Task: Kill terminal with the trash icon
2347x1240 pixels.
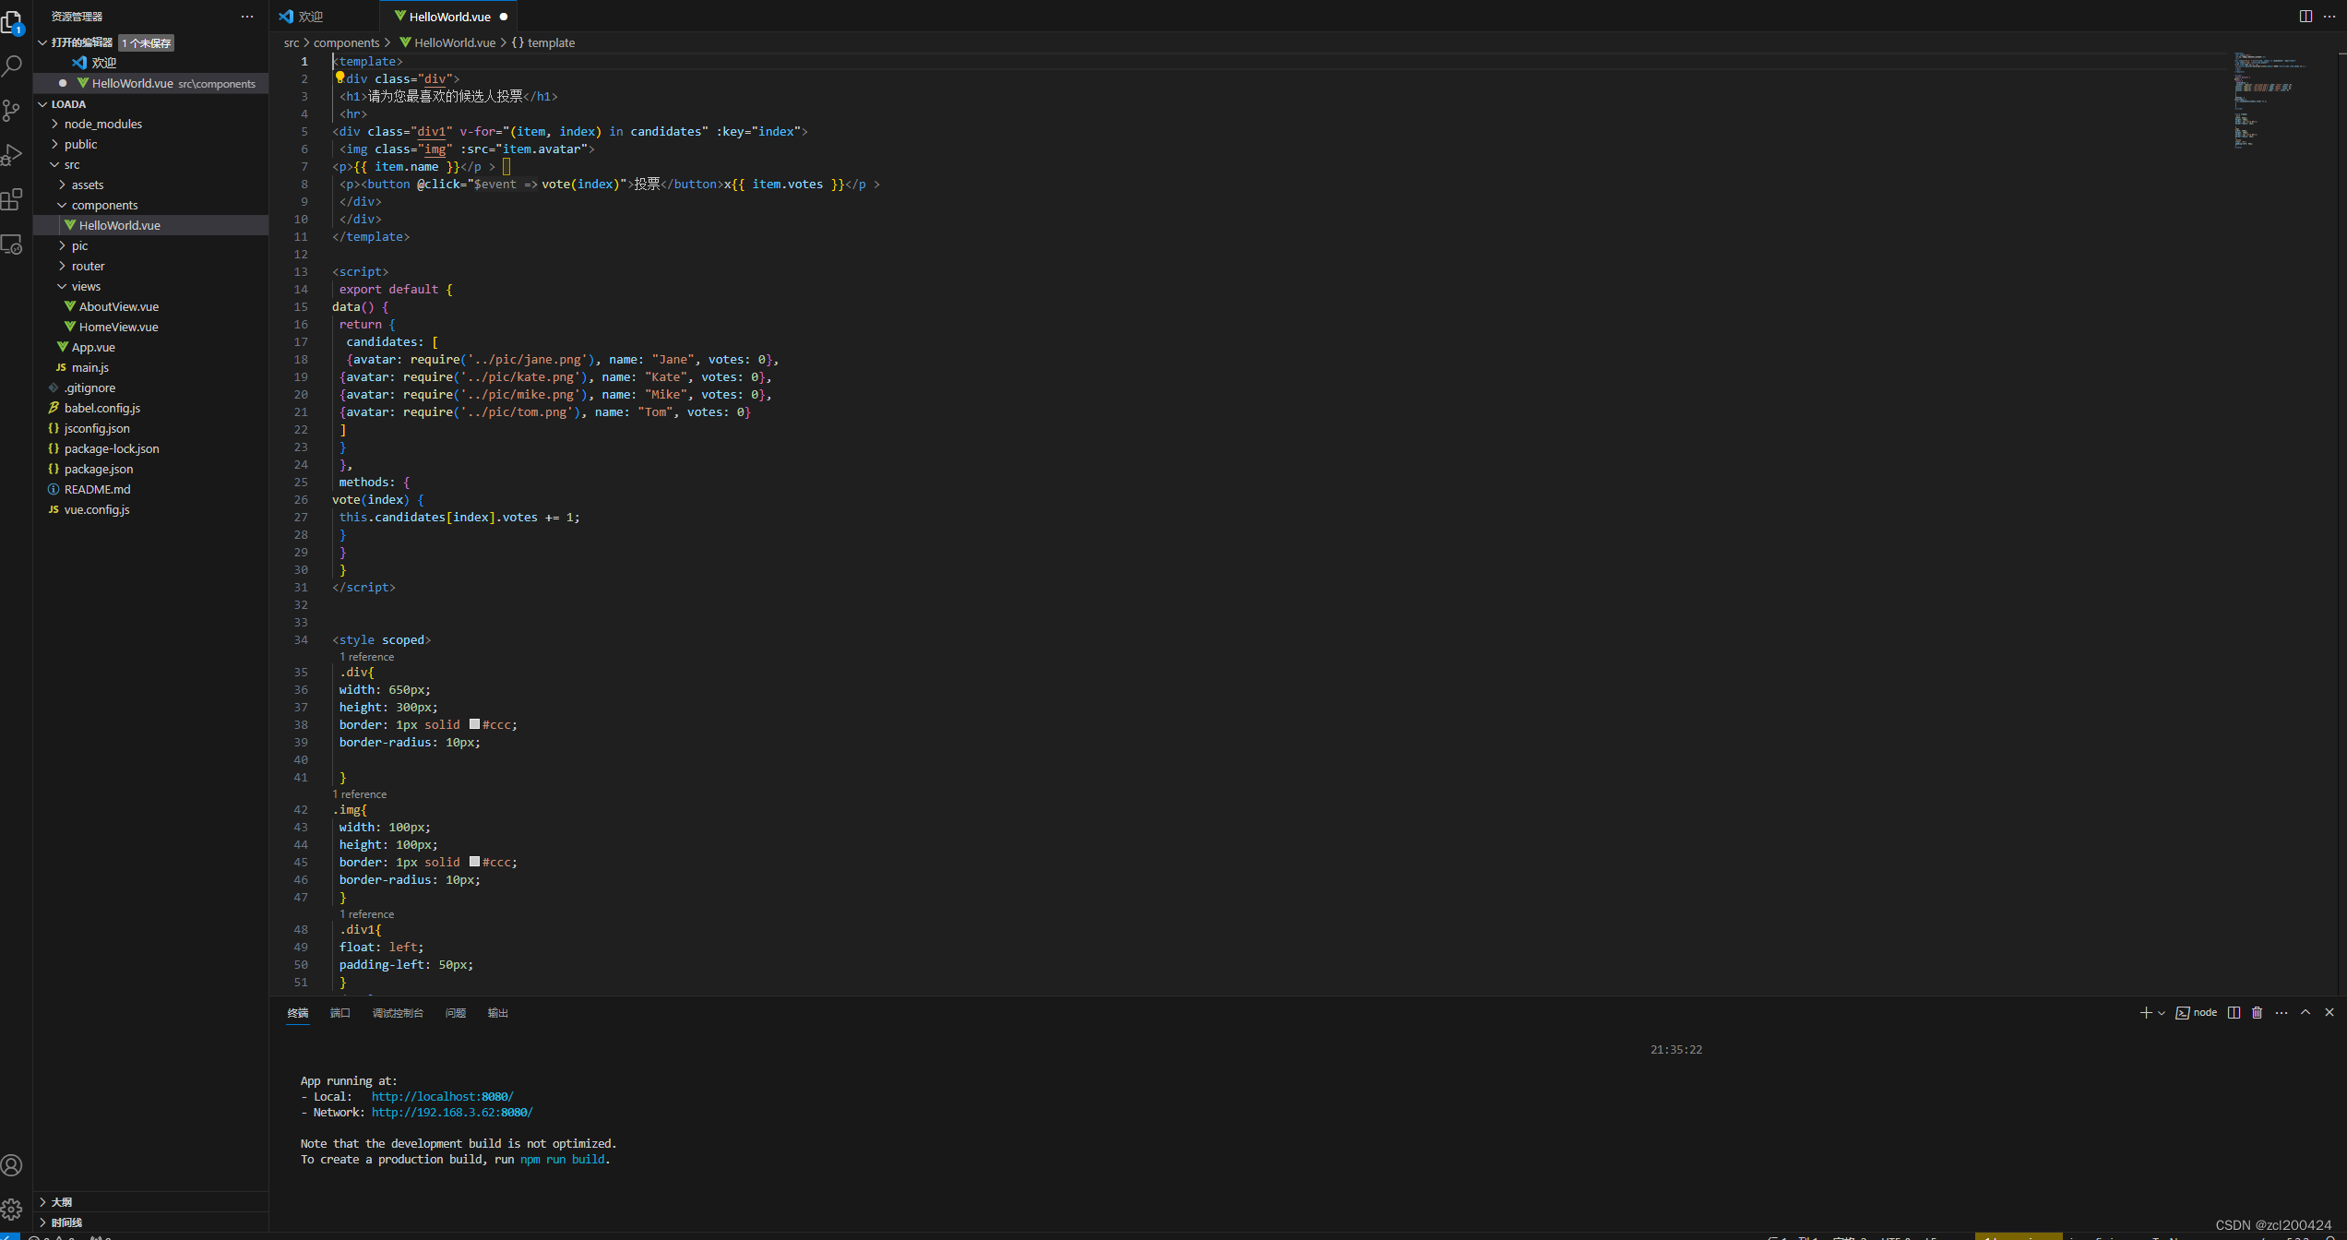Action: pos(2257,1012)
